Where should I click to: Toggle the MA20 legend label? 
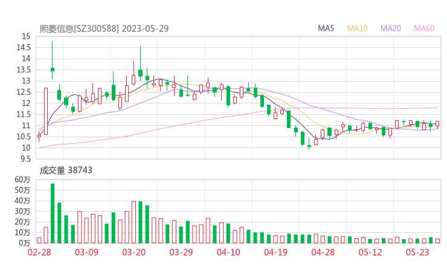pyautogui.click(x=391, y=28)
